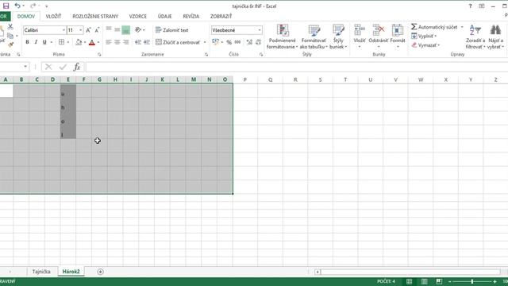Click Automatický súčet button
The height and width of the screenshot is (286, 508).
434,27
